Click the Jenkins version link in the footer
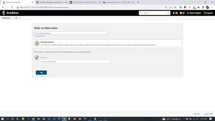Image resolution: width=215 pixels, height=121 pixels. pyautogui.click(x=208, y=114)
